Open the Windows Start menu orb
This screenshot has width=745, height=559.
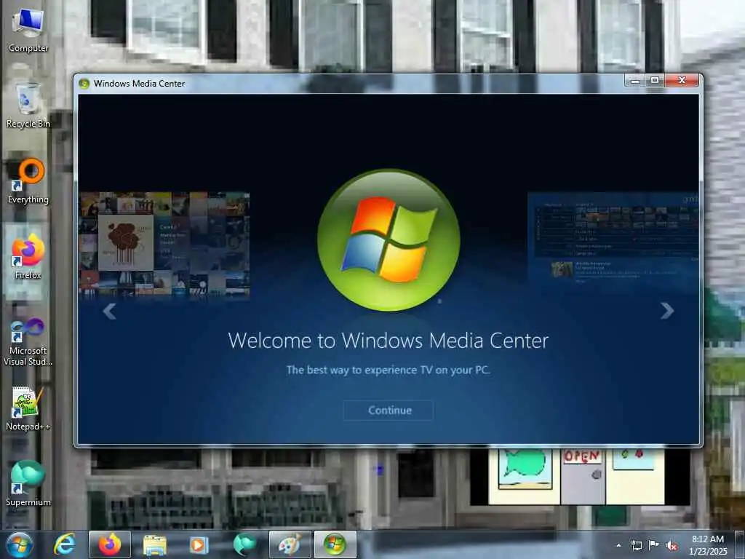(20, 544)
